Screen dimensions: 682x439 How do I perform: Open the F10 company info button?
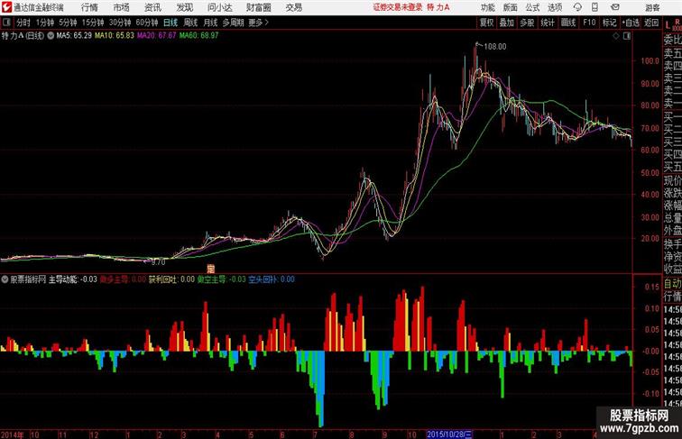[x=589, y=23]
